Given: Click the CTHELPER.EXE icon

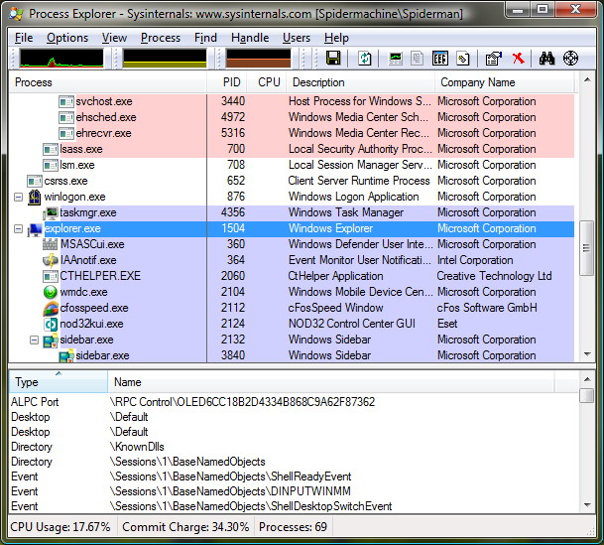Looking at the screenshot, I should [51, 276].
